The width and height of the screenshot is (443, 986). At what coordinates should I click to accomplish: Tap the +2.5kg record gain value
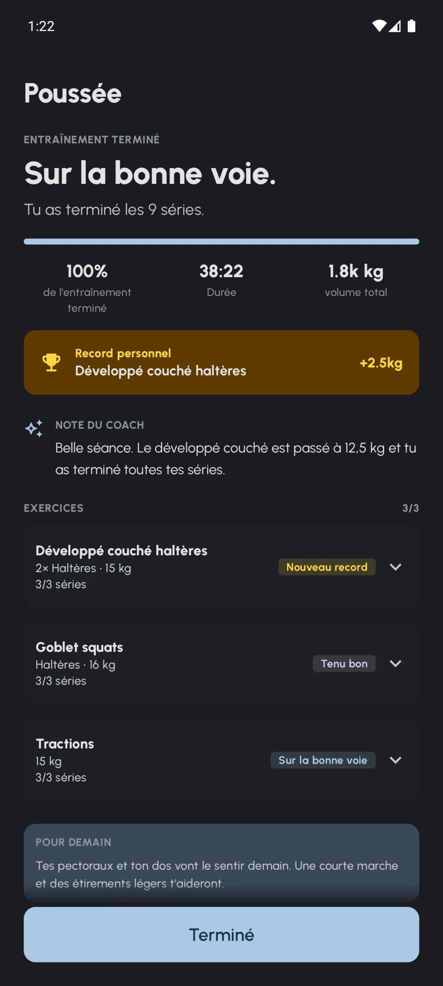click(x=381, y=363)
